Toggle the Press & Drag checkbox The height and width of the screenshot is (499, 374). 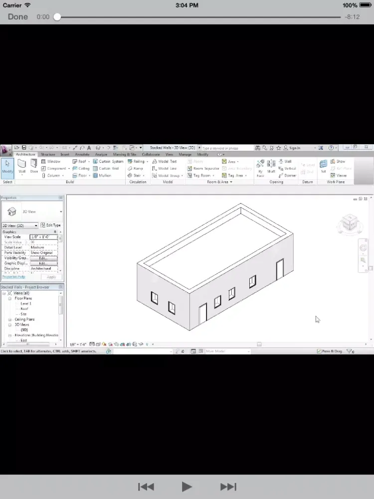pyautogui.click(x=319, y=351)
